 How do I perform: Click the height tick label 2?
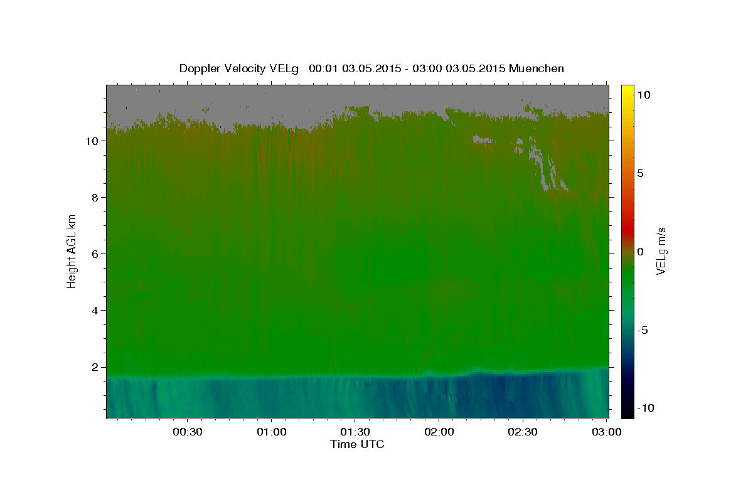95,367
